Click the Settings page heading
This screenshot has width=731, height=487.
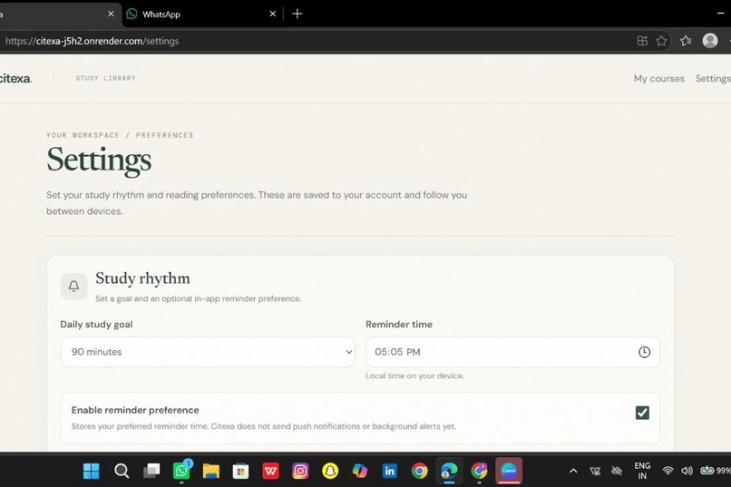tap(99, 160)
